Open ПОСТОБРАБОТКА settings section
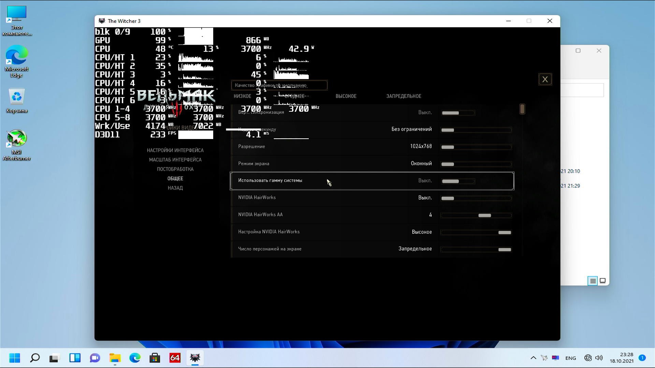Screen dimensions: 655x368 point(175,169)
